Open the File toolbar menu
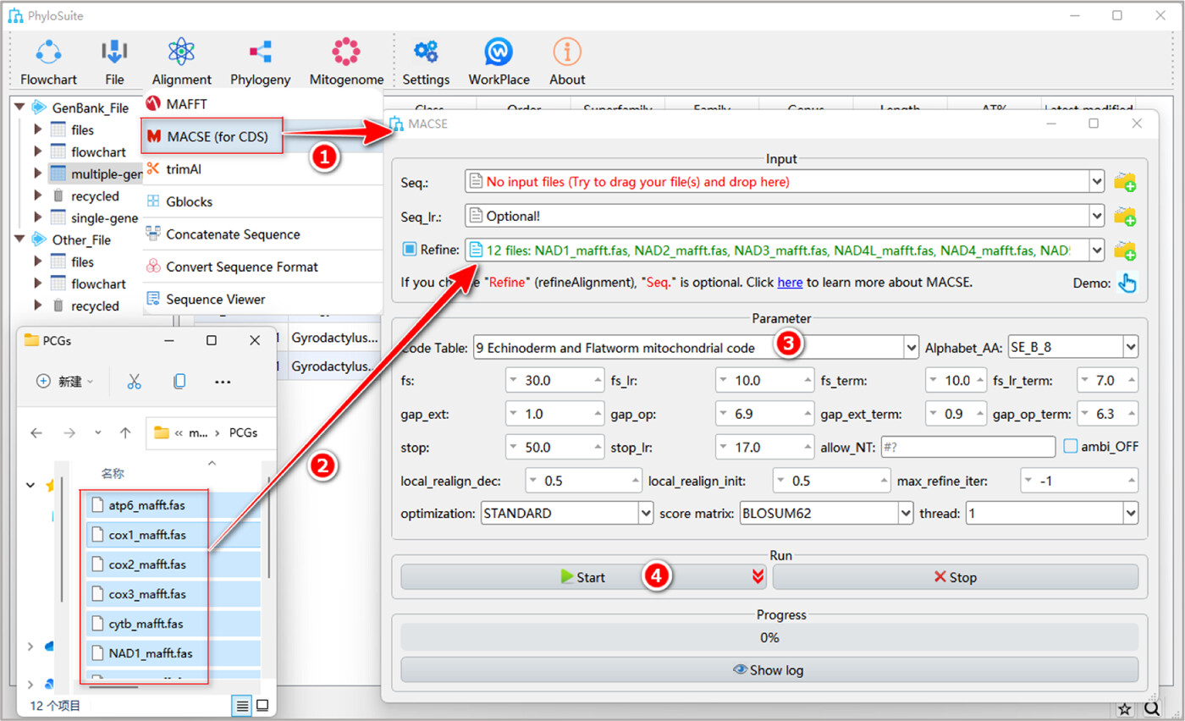This screenshot has height=721, width=1185. 114,63
